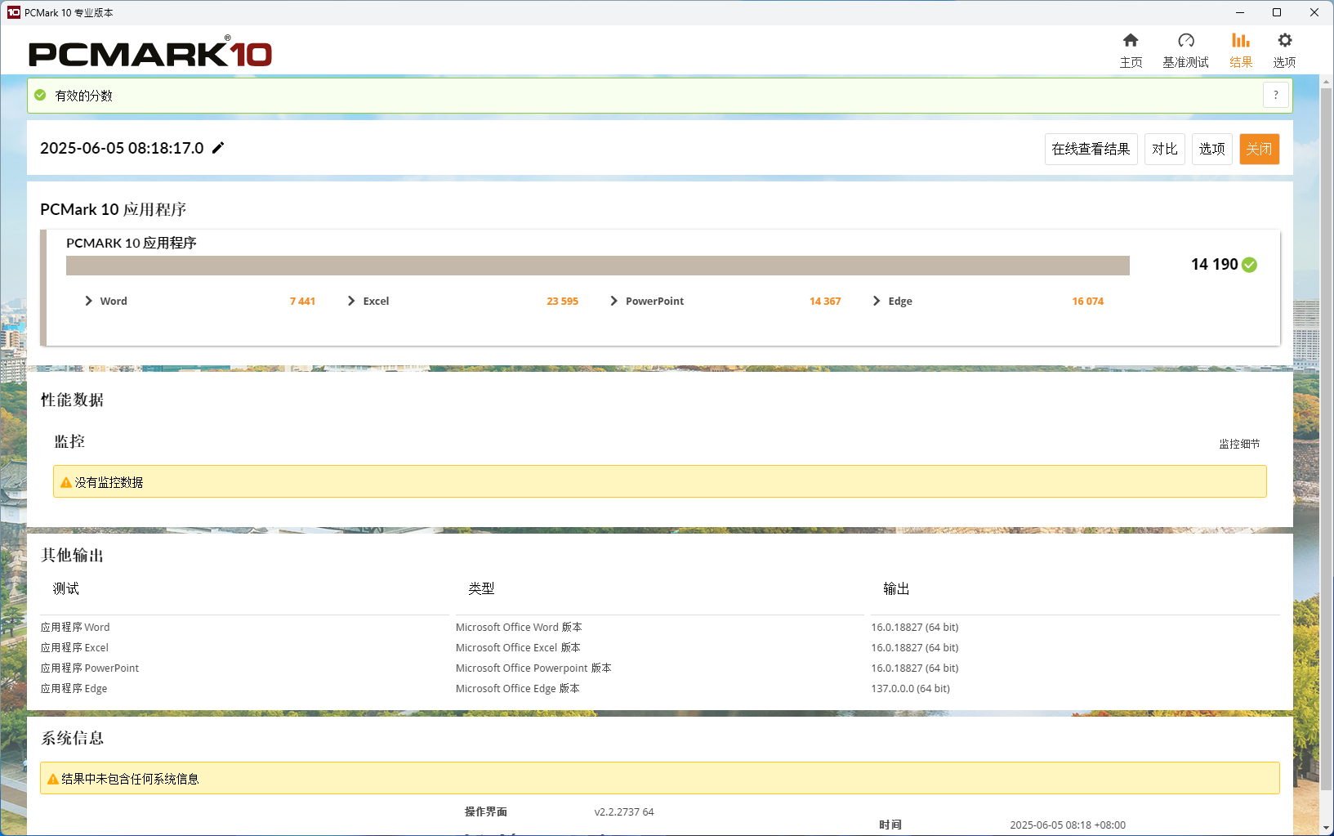Click the warning icon next to 没有监控数据

tap(66, 482)
